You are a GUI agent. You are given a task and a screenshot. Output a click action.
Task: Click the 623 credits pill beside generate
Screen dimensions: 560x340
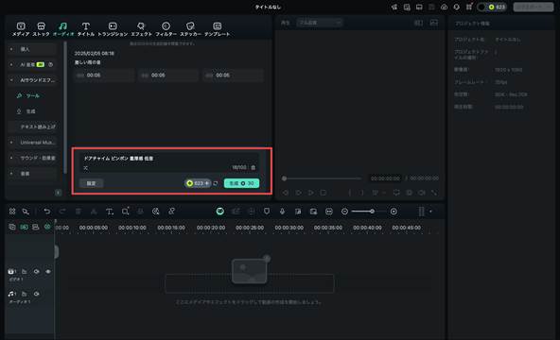coord(198,183)
